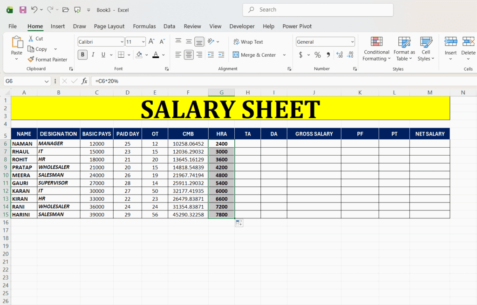Screen dimensions: 477x305
Task: Open the Clipboard pane launcher
Action: [x=71, y=69]
